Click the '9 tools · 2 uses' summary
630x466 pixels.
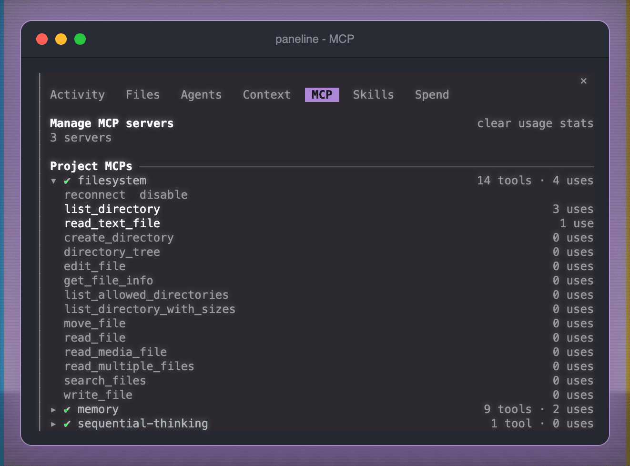pos(539,409)
